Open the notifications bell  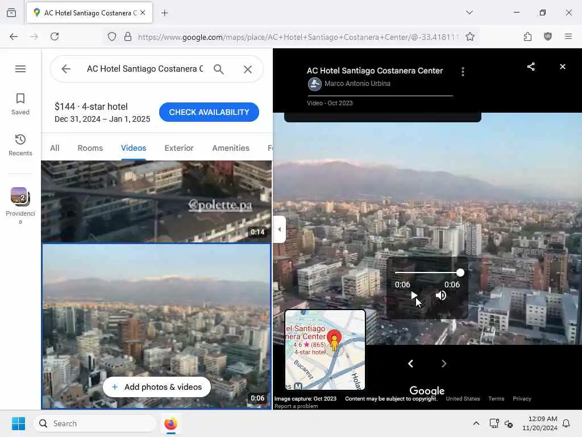coord(566,423)
